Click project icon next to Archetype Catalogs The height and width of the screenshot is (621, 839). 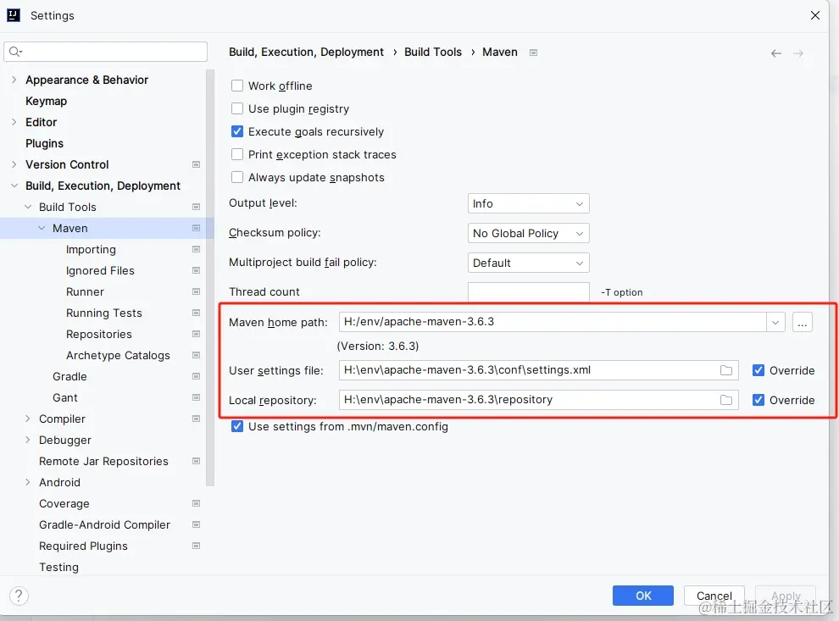pyautogui.click(x=196, y=355)
